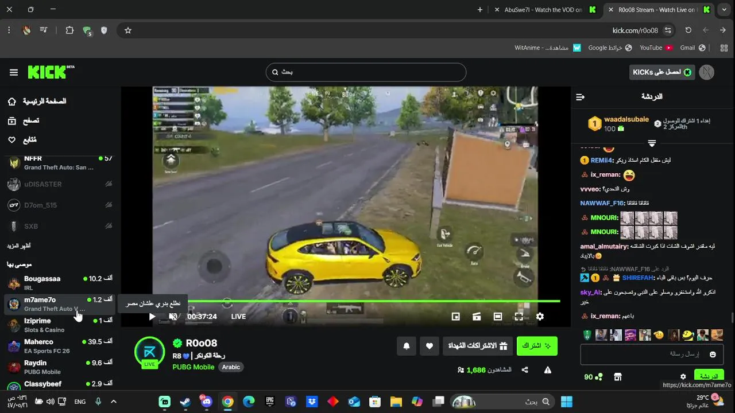Toggle theater mode on the player
The width and height of the screenshot is (735, 413).
(x=498, y=317)
